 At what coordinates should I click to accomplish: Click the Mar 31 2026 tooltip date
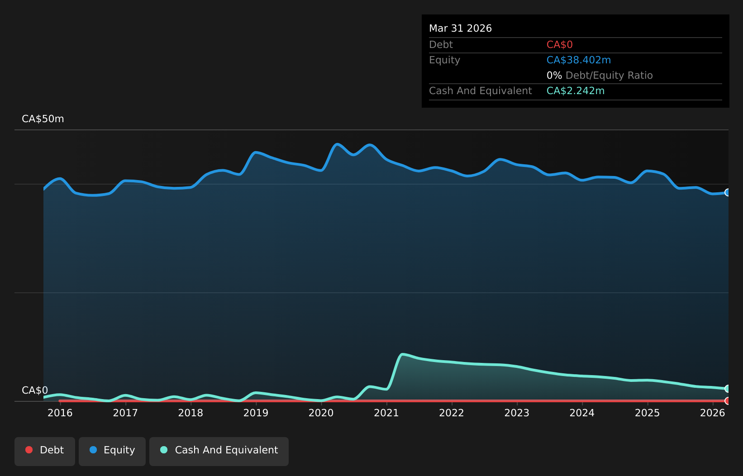(460, 29)
